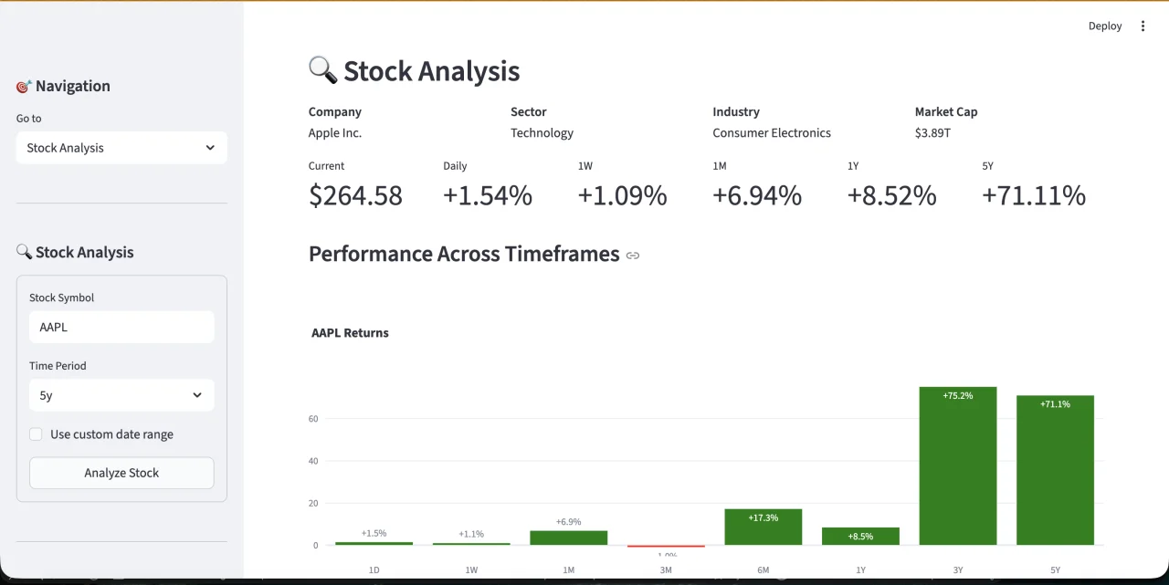The image size is (1169, 585).
Task: Open the Go to navigation dropdown
Action: click(x=121, y=148)
